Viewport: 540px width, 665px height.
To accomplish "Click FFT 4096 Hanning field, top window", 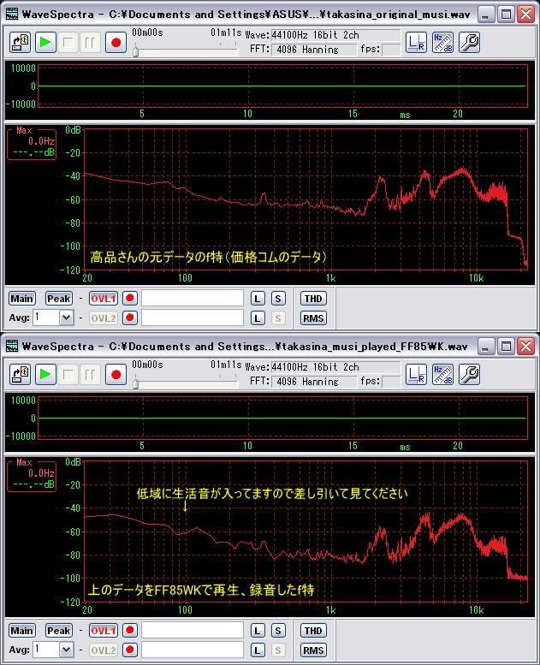I will [x=314, y=50].
